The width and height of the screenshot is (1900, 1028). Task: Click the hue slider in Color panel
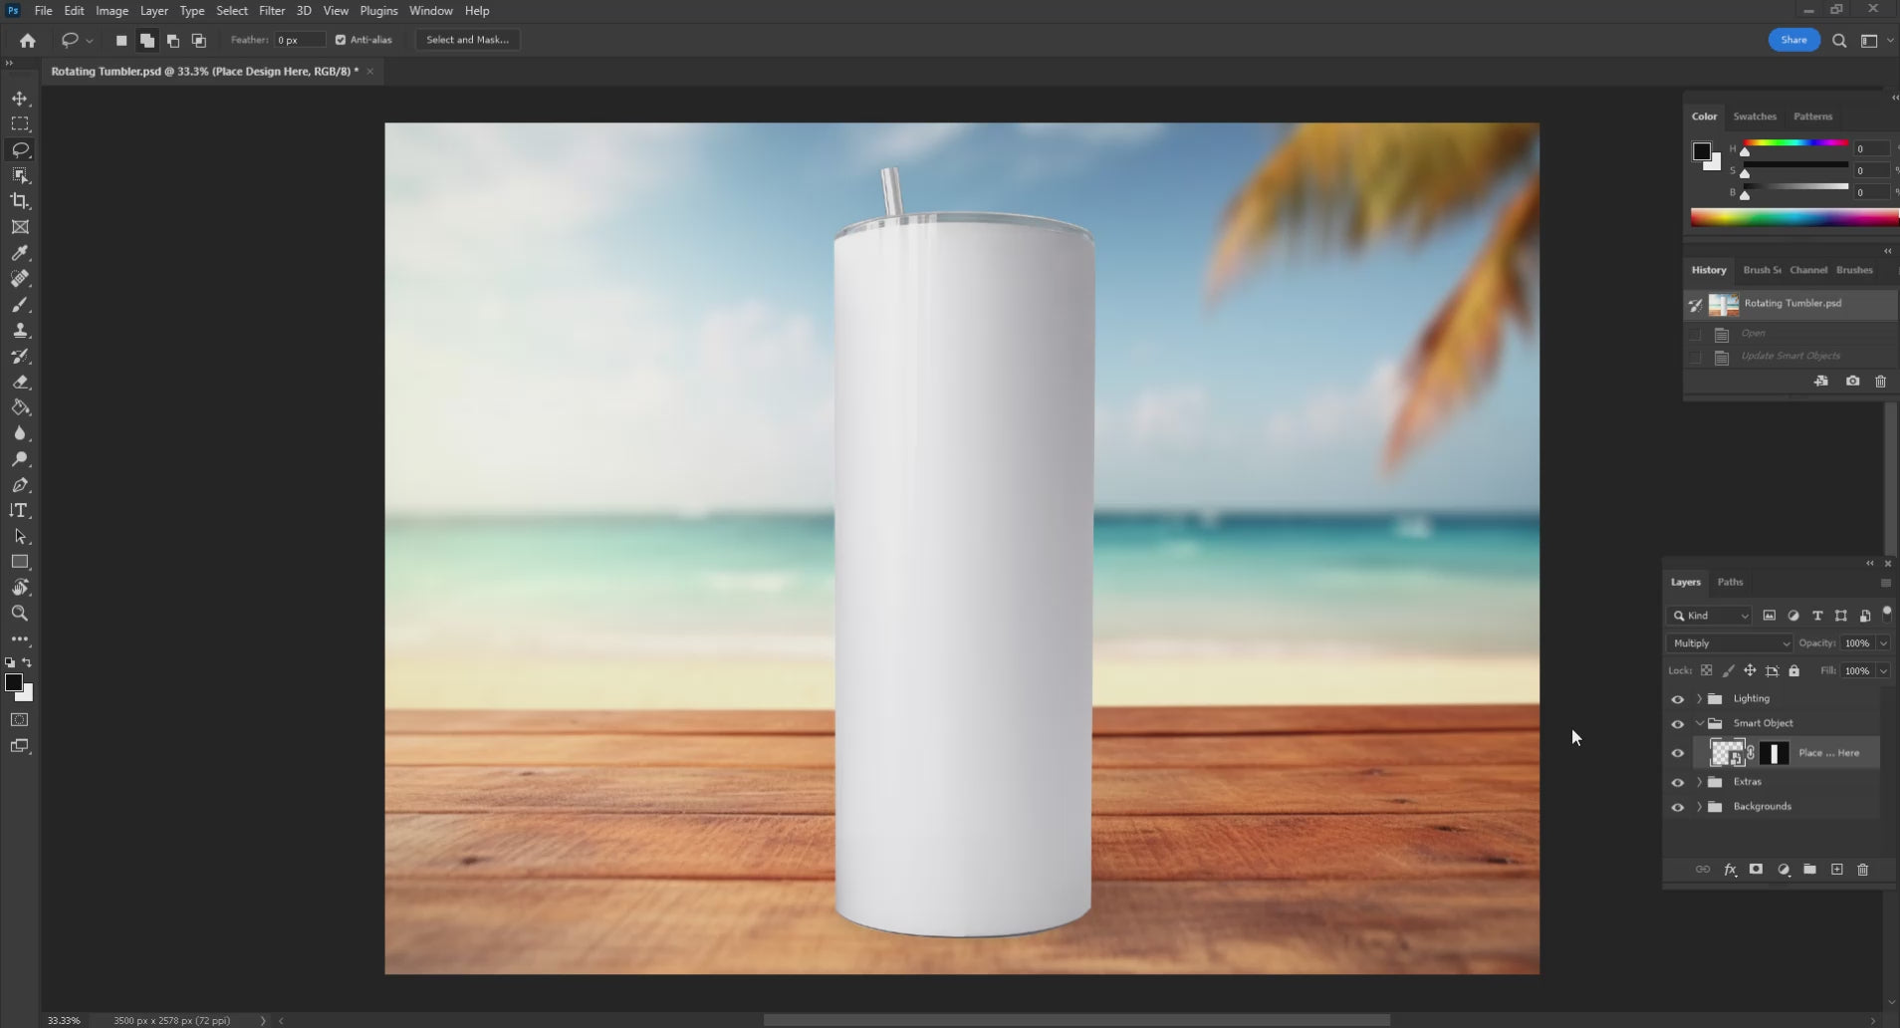pos(1795,143)
